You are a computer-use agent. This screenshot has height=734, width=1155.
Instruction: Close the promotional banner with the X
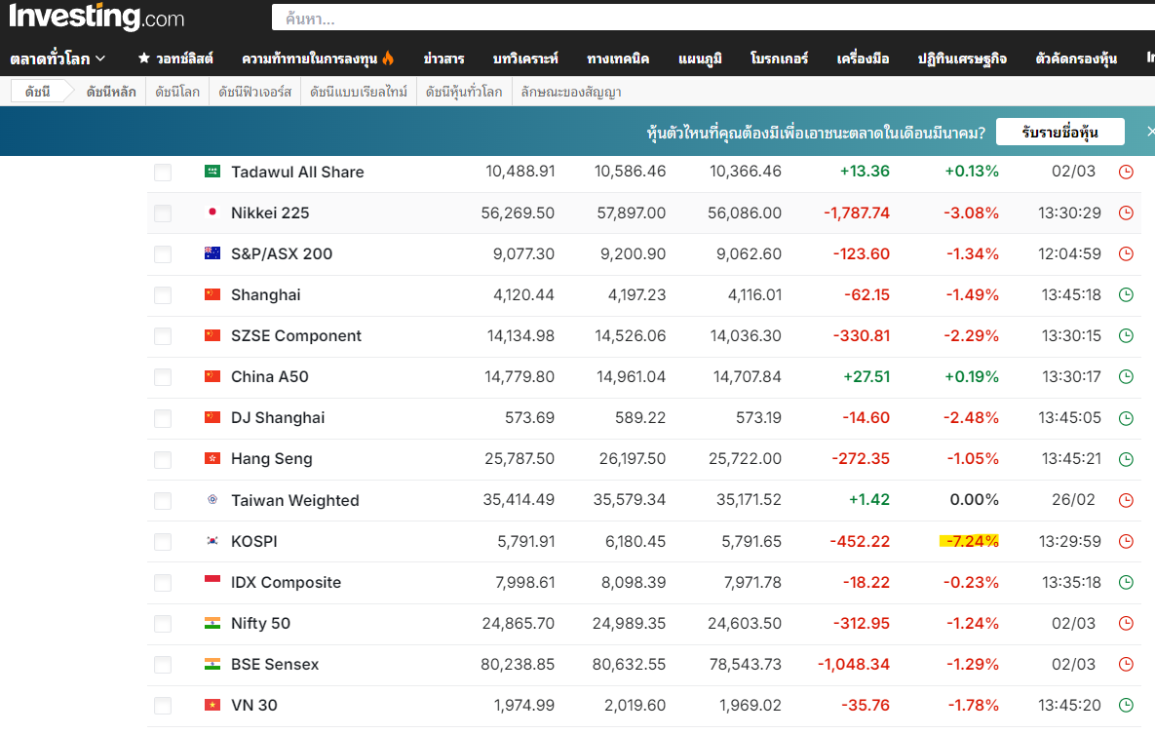[x=1150, y=132]
